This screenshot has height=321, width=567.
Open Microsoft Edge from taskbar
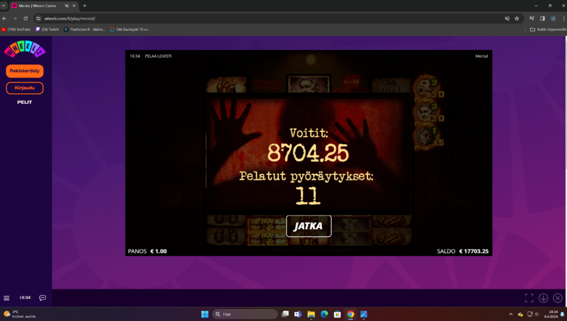(324, 314)
